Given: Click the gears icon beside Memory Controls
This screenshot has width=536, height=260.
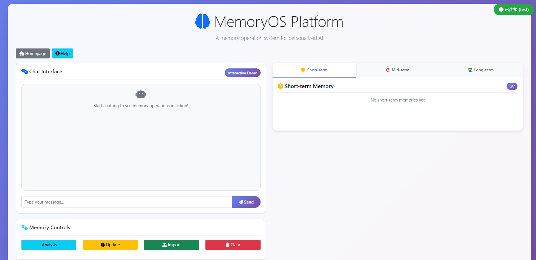Looking at the screenshot, I should point(25,227).
